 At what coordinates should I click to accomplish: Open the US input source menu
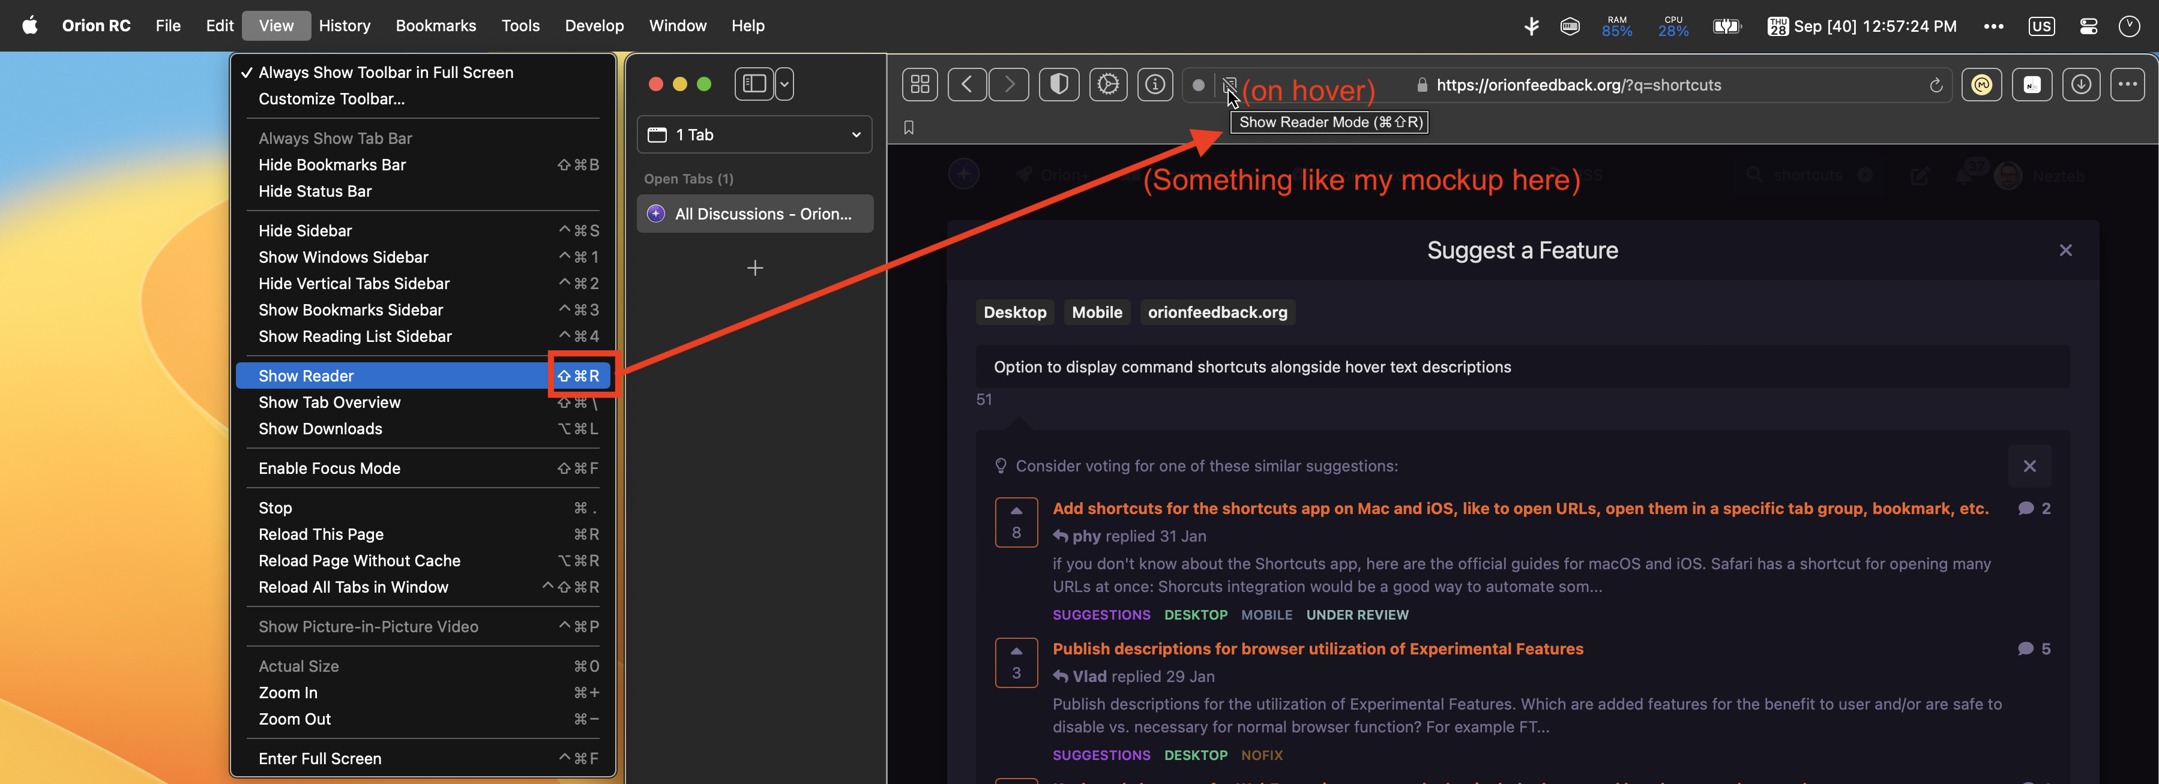(2041, 26)
